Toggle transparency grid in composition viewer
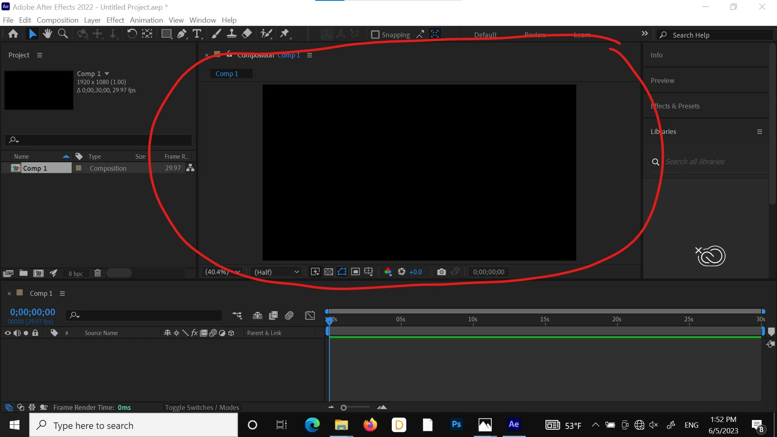Viewport: 777px width, 437px height. click(x=329, y=272)
